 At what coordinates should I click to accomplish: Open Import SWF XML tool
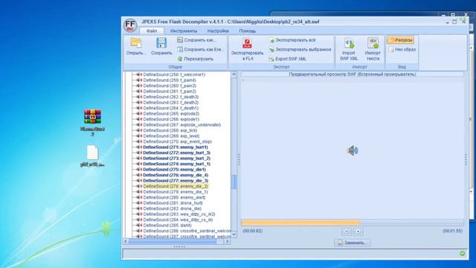point(349,49)
